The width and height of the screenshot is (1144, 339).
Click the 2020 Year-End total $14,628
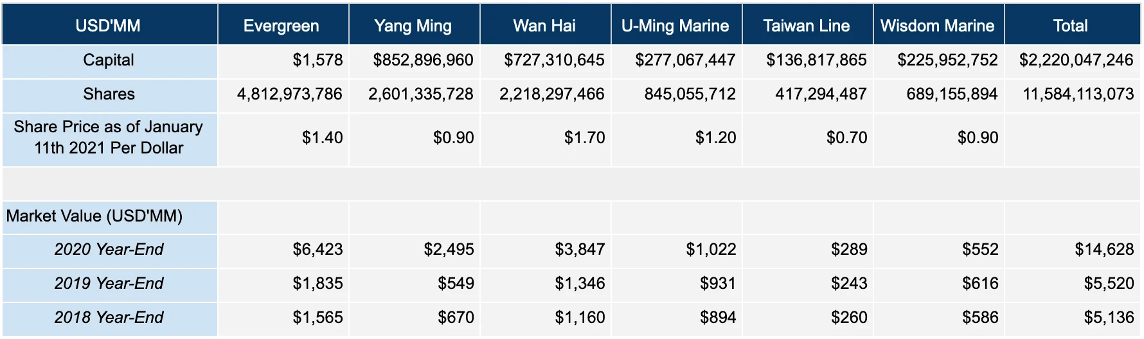[1104, 249]
